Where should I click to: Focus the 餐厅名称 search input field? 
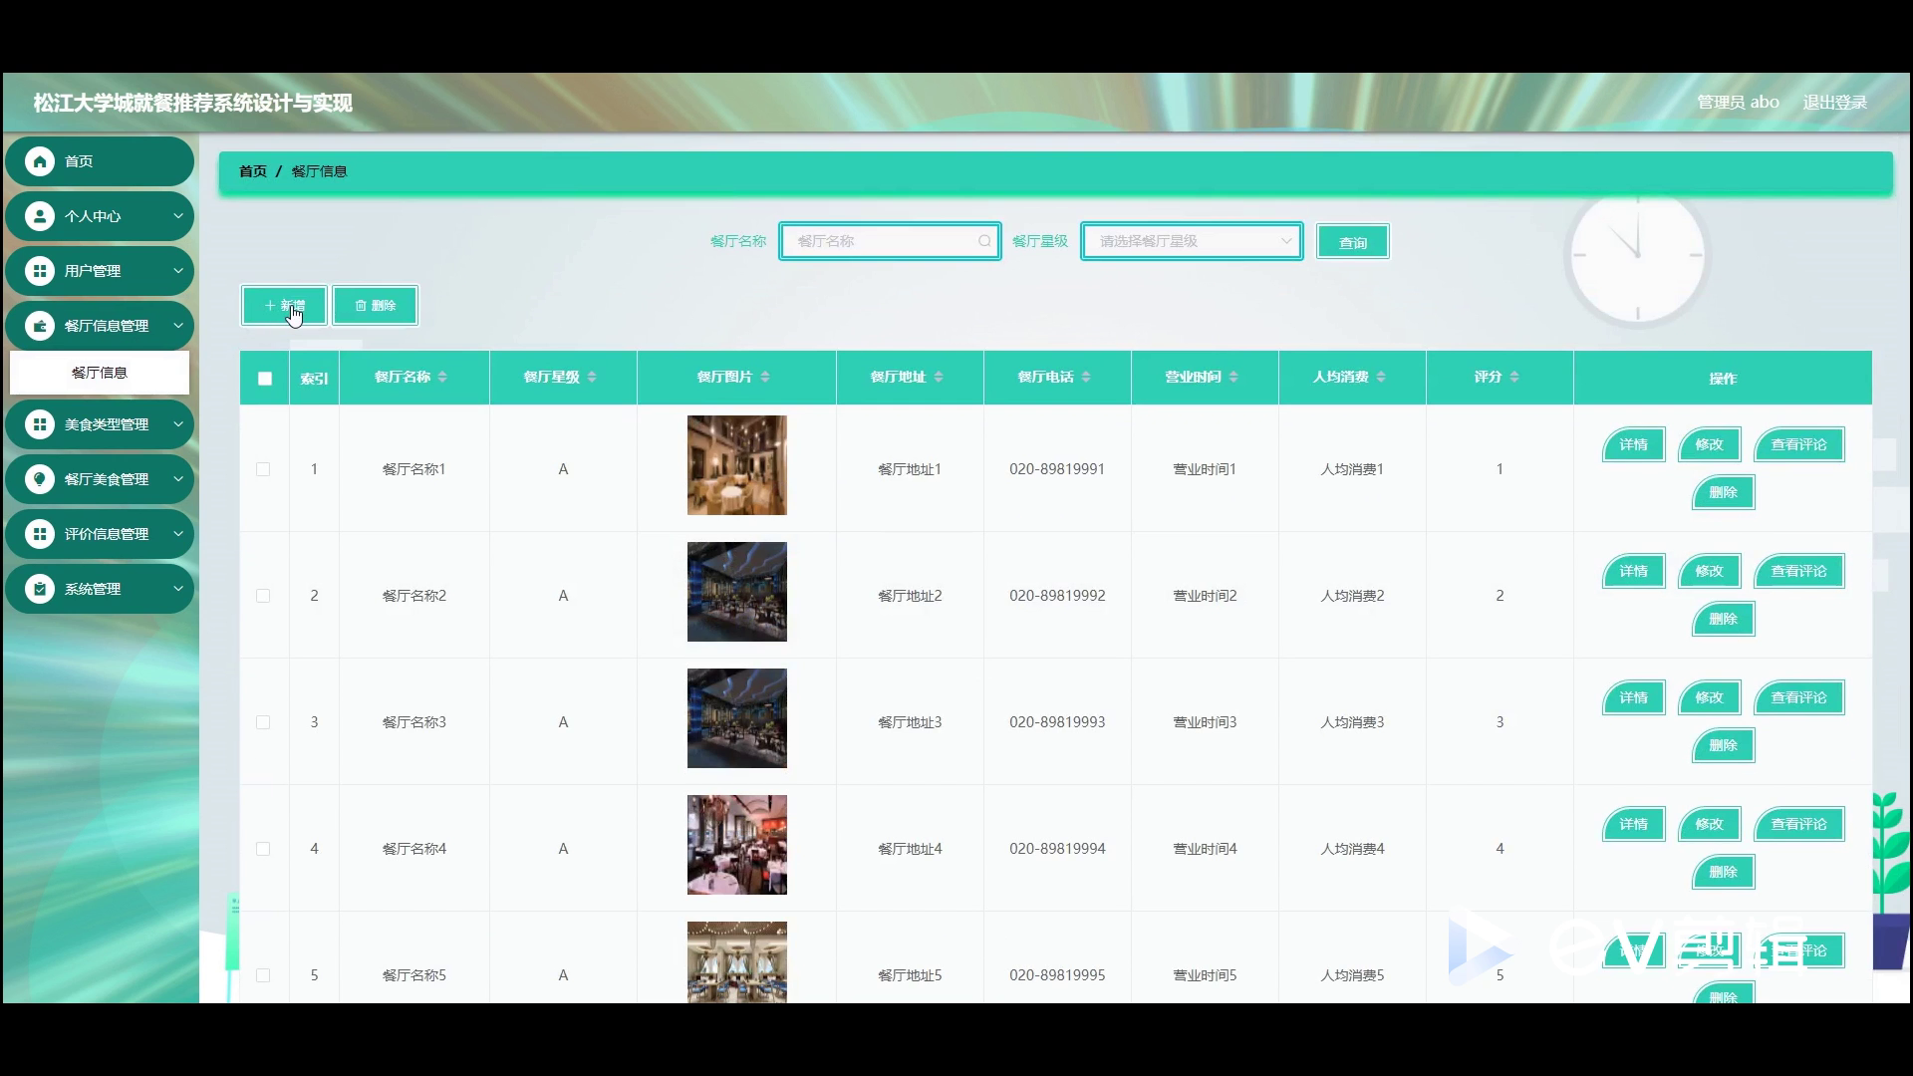890,241
